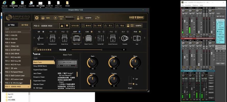Viewport: 227px width, 102px height.
Task: Click Talkback in TotalMix control room
Action: click(211, 86)
